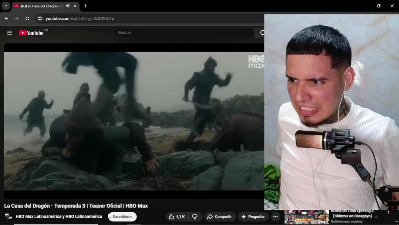
Task: Open the Preguntar AI button
Action: (253, 217)
